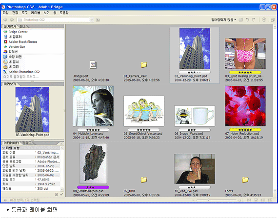Open the Fonts folder icon
278x220 pixels.
pyautogui.click(x=245, y=180)
